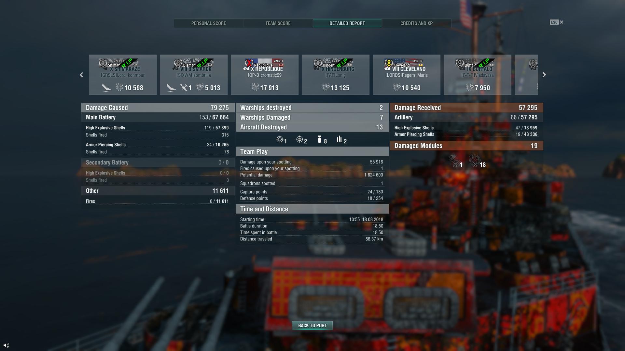
Task: Click the rocket hits icon
Action: pos(340,139)
